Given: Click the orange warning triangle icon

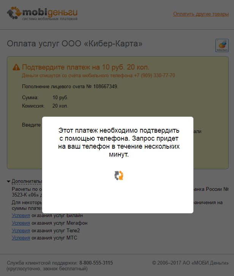Looking at the screenshot, I should click(16, 67).
